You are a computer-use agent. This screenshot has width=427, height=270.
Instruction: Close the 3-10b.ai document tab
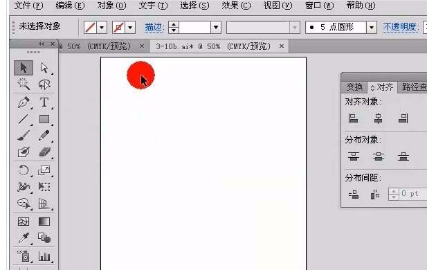click(282, 46)
